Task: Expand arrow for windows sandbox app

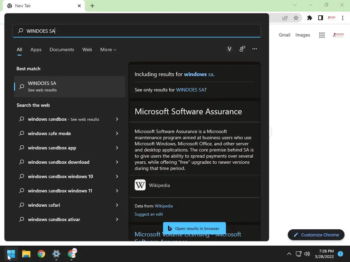Action: click(117, 148)
